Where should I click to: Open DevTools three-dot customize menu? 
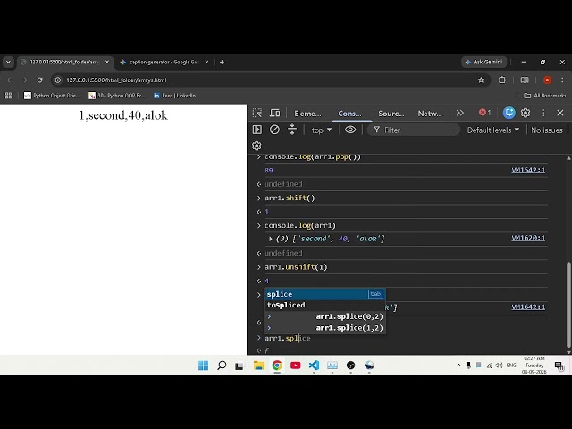(x=543, y=113)
